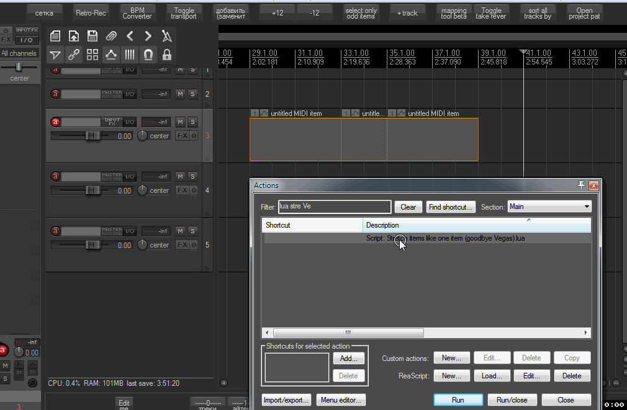Solo track 2

[x=192, y=94]
